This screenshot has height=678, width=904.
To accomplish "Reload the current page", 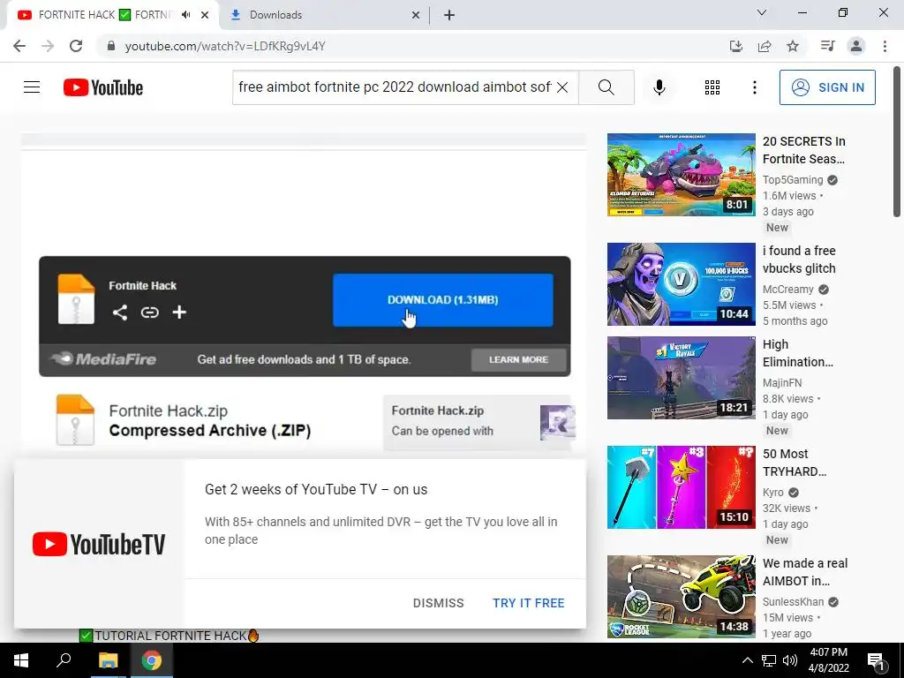I will coord(76,46).
